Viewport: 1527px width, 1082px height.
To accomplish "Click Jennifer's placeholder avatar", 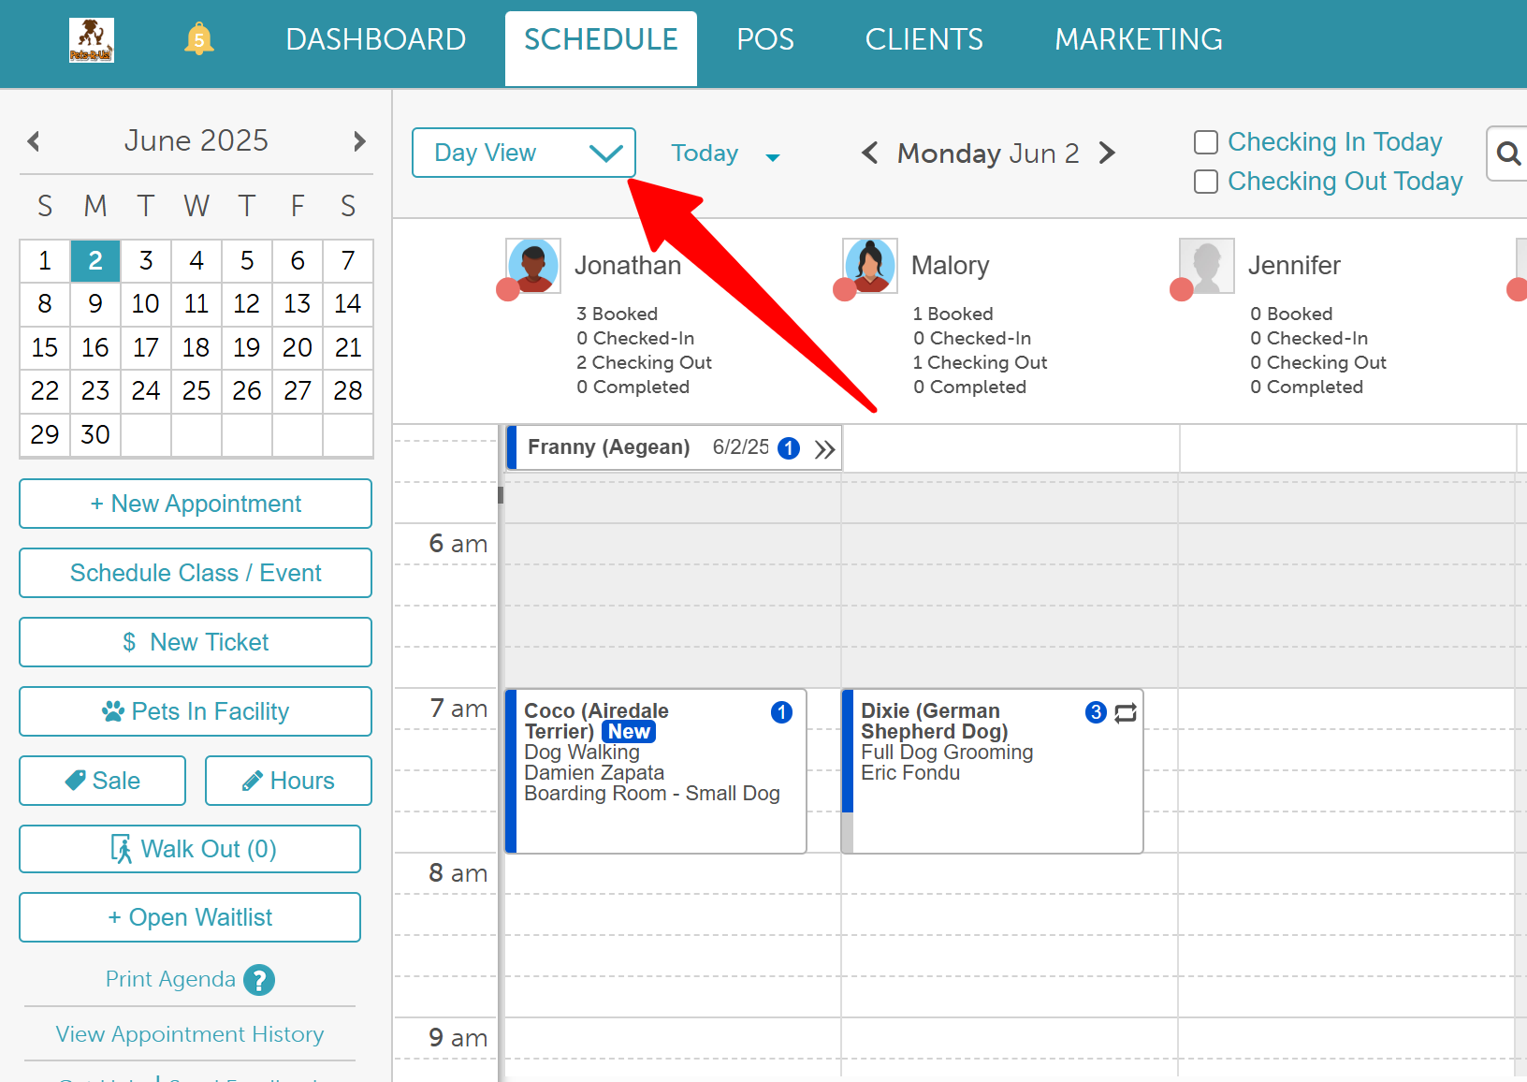I will [1207, 266].
